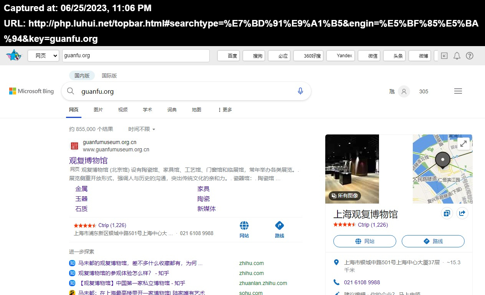
Task: Call 021 6108 9988 in side panel
Action: click(362, 282)
